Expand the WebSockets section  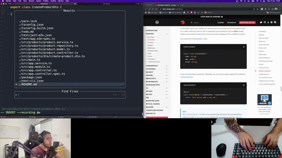pos(167,79)
